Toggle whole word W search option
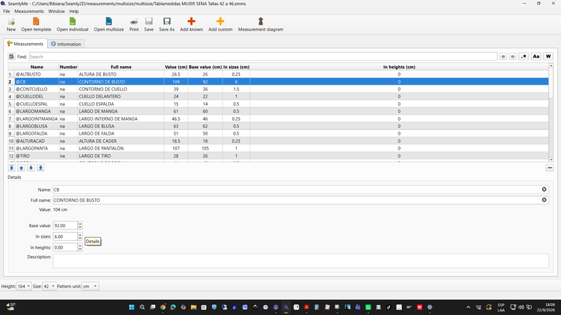Image resolution: width=561 pixels, height=315 pixels. 548,57
